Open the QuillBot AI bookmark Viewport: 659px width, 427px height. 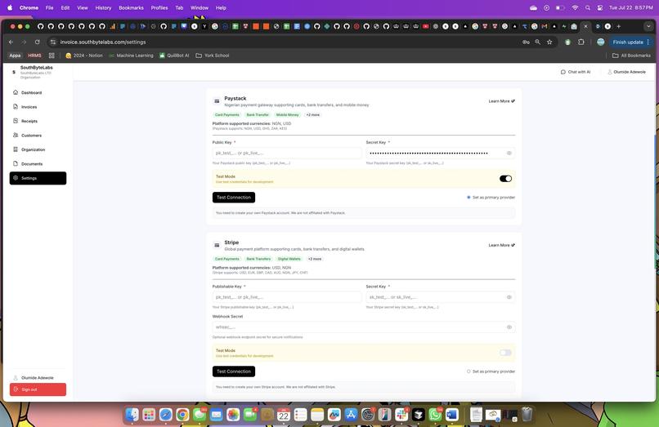pos(174,56)
